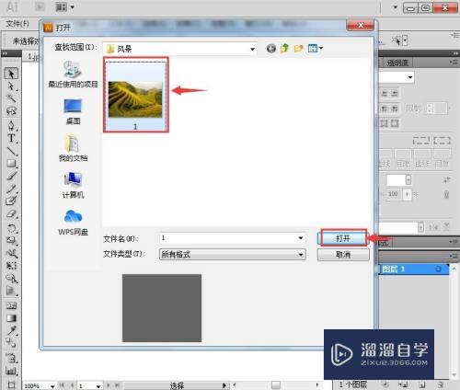Select the Type tool
This screenshot has height=390, width=460.
pos(11,138)
